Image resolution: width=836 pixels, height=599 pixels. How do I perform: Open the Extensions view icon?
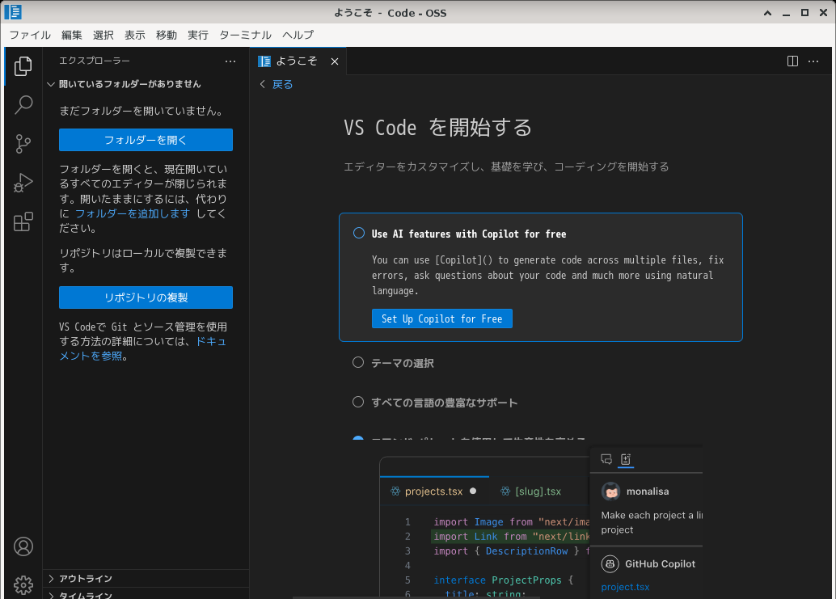[23, 221]
